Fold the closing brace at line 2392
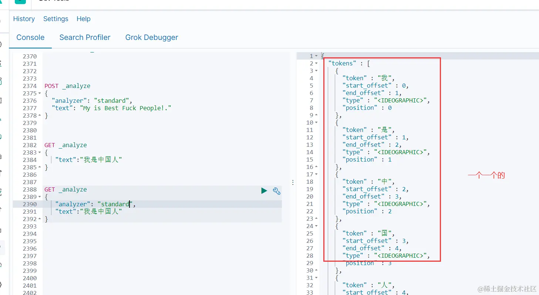Image resolution: width=539 pixels, height=295 pixels. click(x=40, y=219)
